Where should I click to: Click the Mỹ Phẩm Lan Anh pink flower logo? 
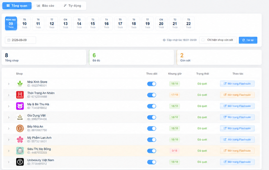(x=20, y=140)
